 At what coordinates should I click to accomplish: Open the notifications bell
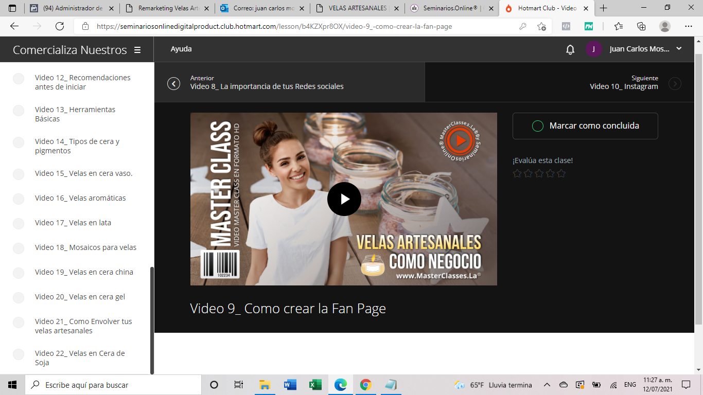coord(570,49)
